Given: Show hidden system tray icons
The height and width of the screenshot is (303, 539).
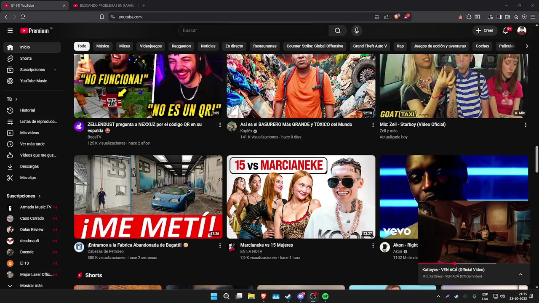Looking at the screenshot, I should point(438,296).
